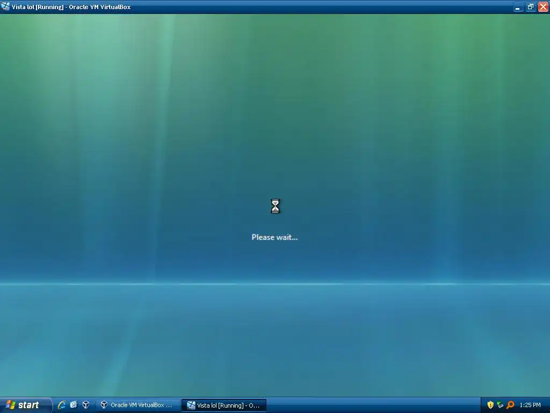Open the second browser quick launch icon
The height and width of the screenshot is (413, 550).
tap(74, 405)
